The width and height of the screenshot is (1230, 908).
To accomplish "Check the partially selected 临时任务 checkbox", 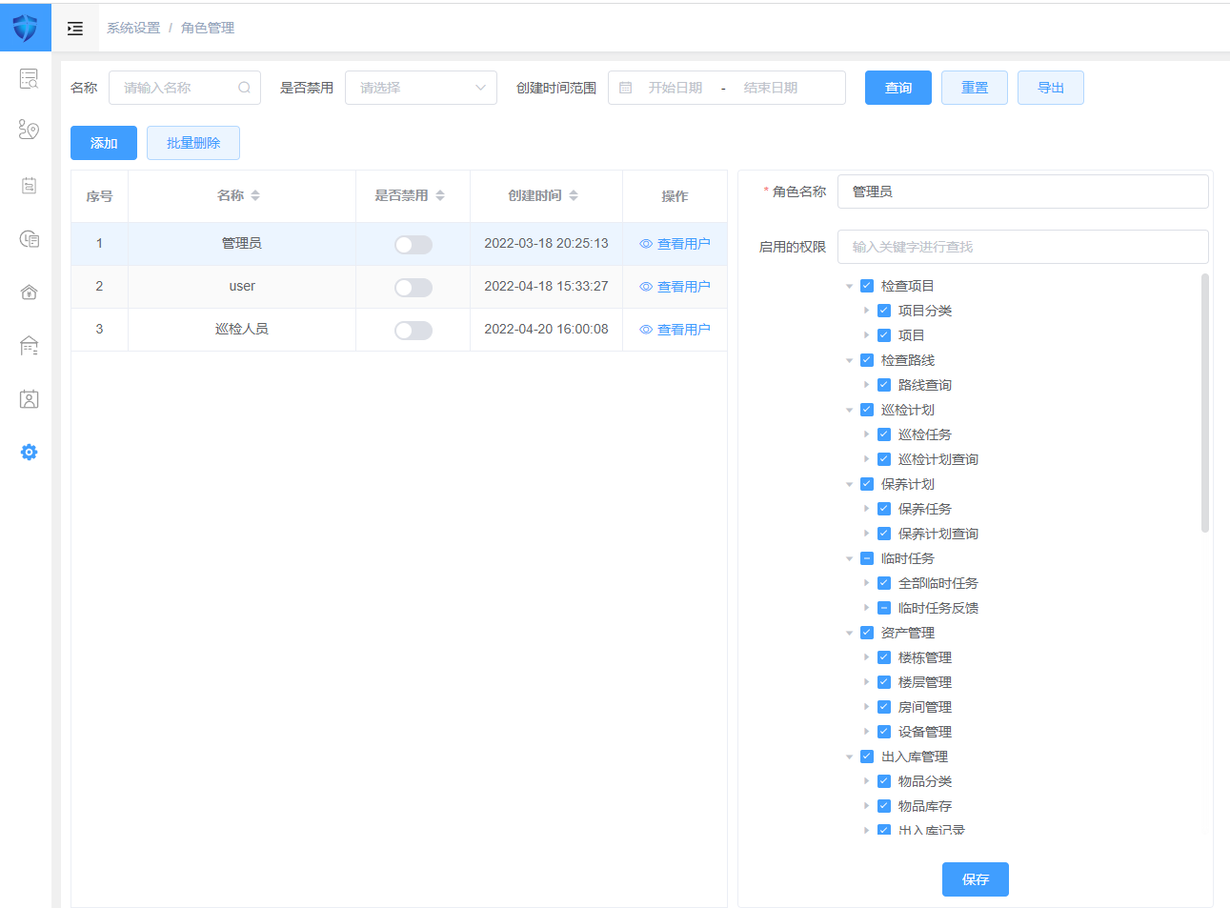I will click(x=867, y=558).
